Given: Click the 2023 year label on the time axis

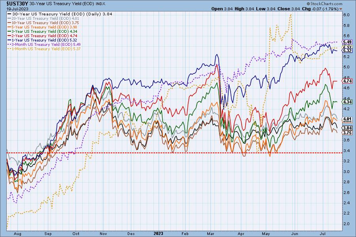Looking at the screenshot, I should [x=158, y=233].
